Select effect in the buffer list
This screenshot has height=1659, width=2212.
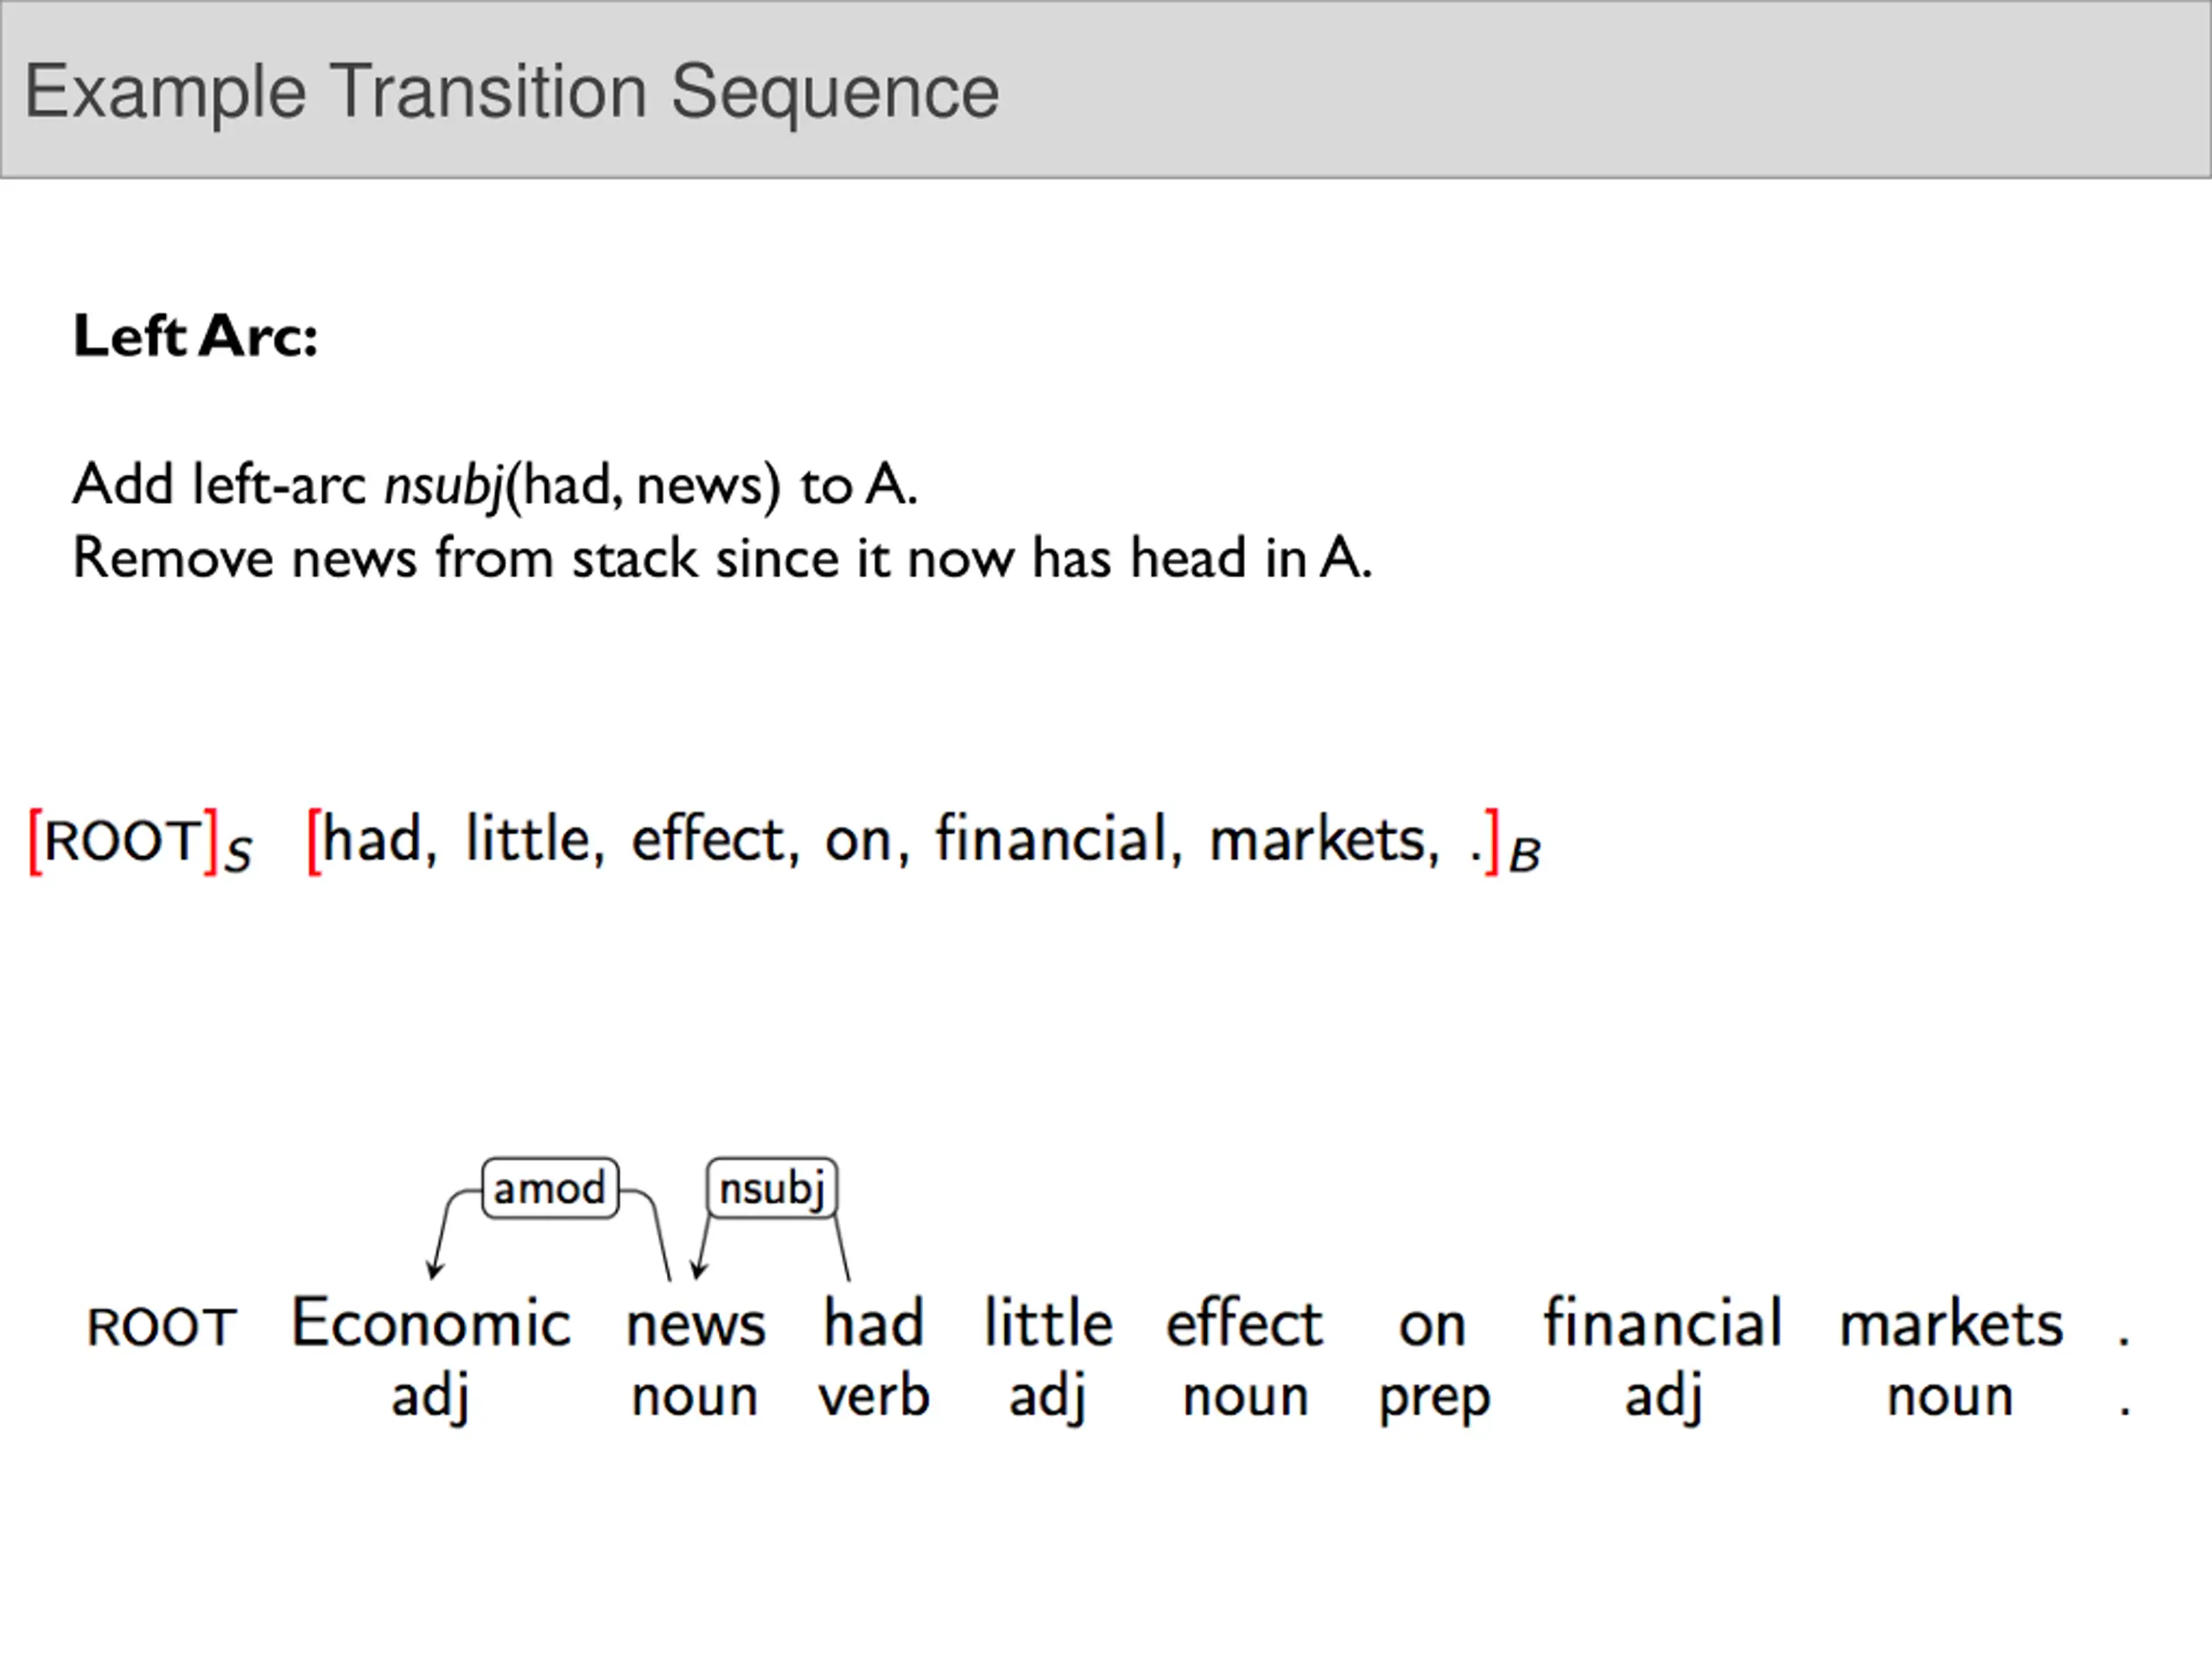point(708,840)
